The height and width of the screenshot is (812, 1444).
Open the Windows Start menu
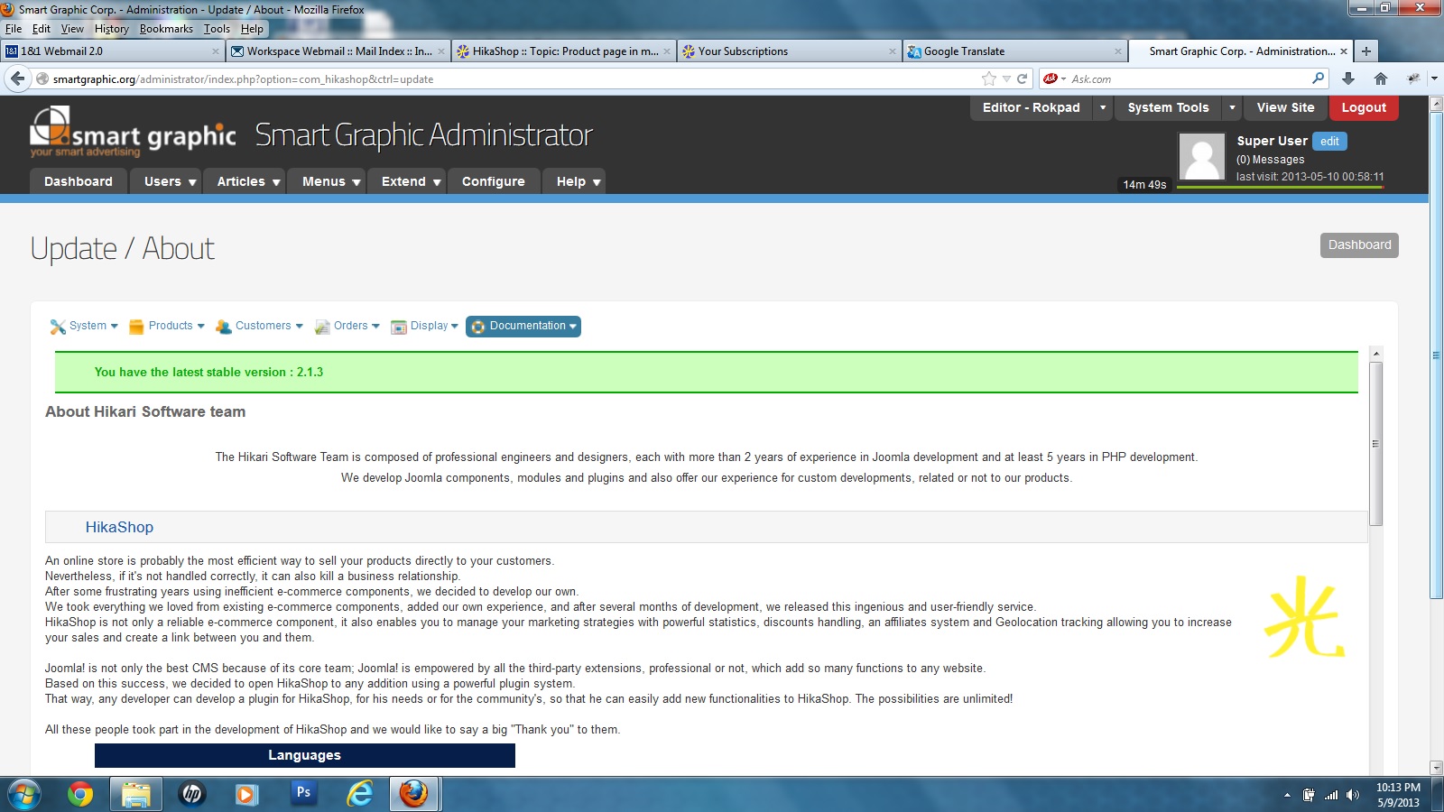(x=24, y=794)
